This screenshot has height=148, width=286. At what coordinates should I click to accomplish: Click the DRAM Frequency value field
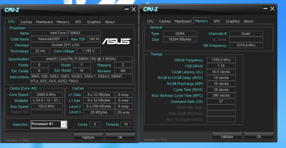(221, 60)
